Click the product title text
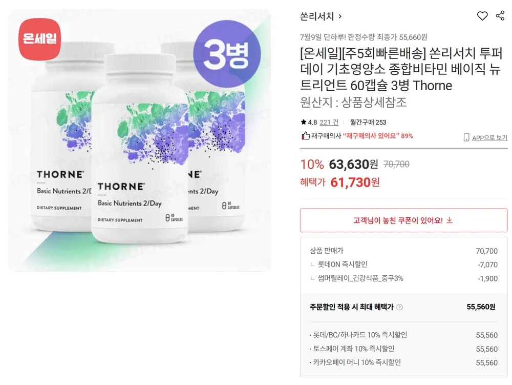The width and height of the screenshot is (512, 385). 401,69
